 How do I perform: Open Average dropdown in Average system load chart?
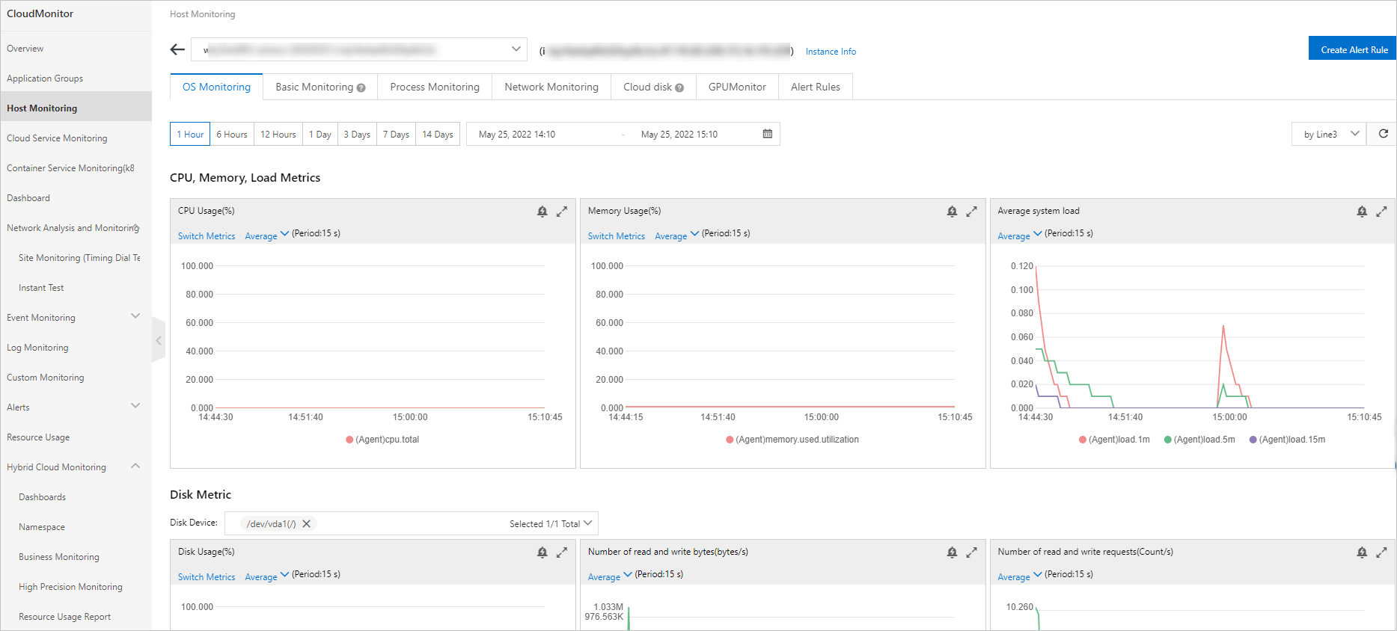click(1020, 236)
